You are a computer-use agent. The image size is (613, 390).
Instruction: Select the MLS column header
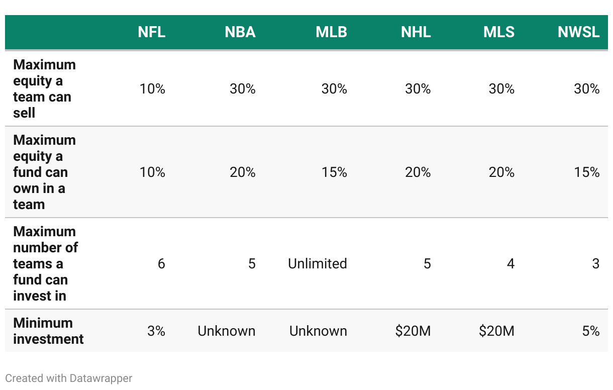tap(499, 32)
